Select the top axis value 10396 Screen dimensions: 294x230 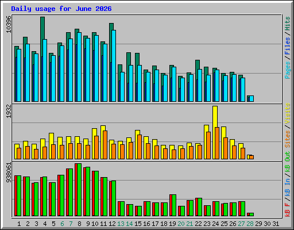pos(9,24)
